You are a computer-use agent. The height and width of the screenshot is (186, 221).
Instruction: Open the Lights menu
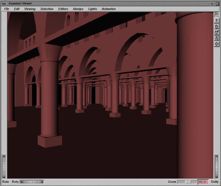(92, 9)
